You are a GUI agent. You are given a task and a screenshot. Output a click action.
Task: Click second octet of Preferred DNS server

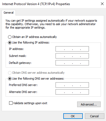click(x=68, y=85)
